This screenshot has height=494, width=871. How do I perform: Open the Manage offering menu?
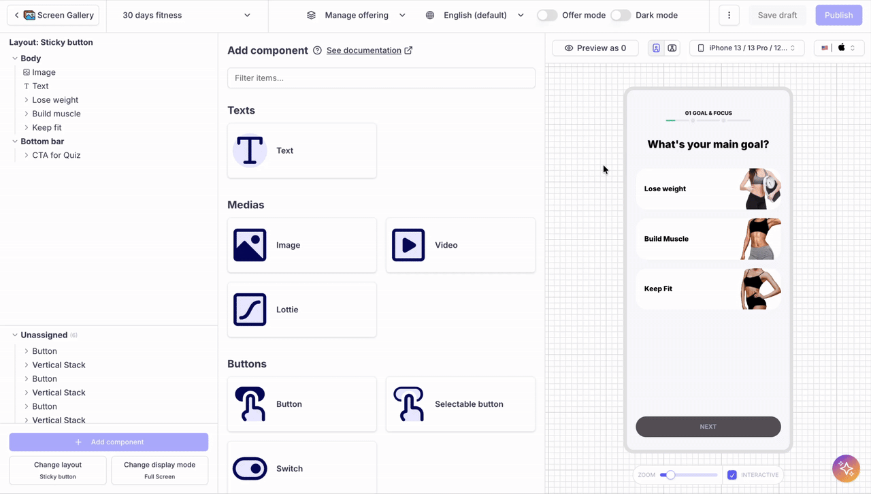pos(356,15)
